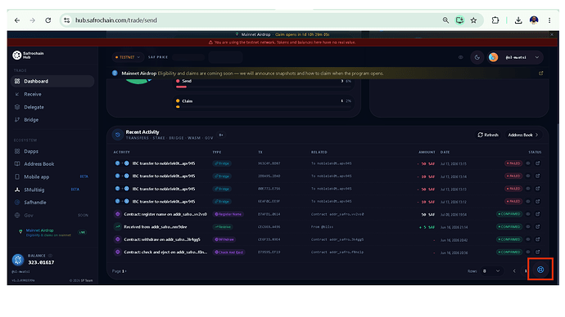Open explorer link for register name contract row
The width and height of the screenshot is (565, 317).
538,214
